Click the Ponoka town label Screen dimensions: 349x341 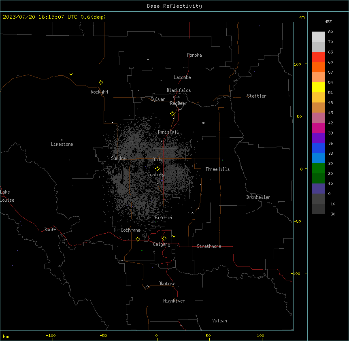tap(194, 55)
